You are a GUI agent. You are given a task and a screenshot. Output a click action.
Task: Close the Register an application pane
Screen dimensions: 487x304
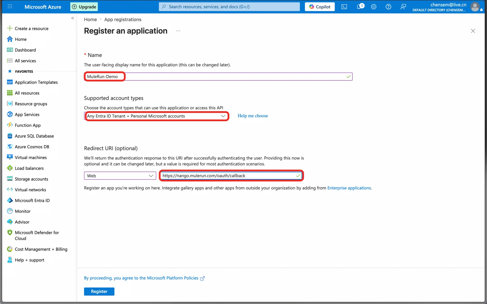pyautogui.click(x=473, y=31)
